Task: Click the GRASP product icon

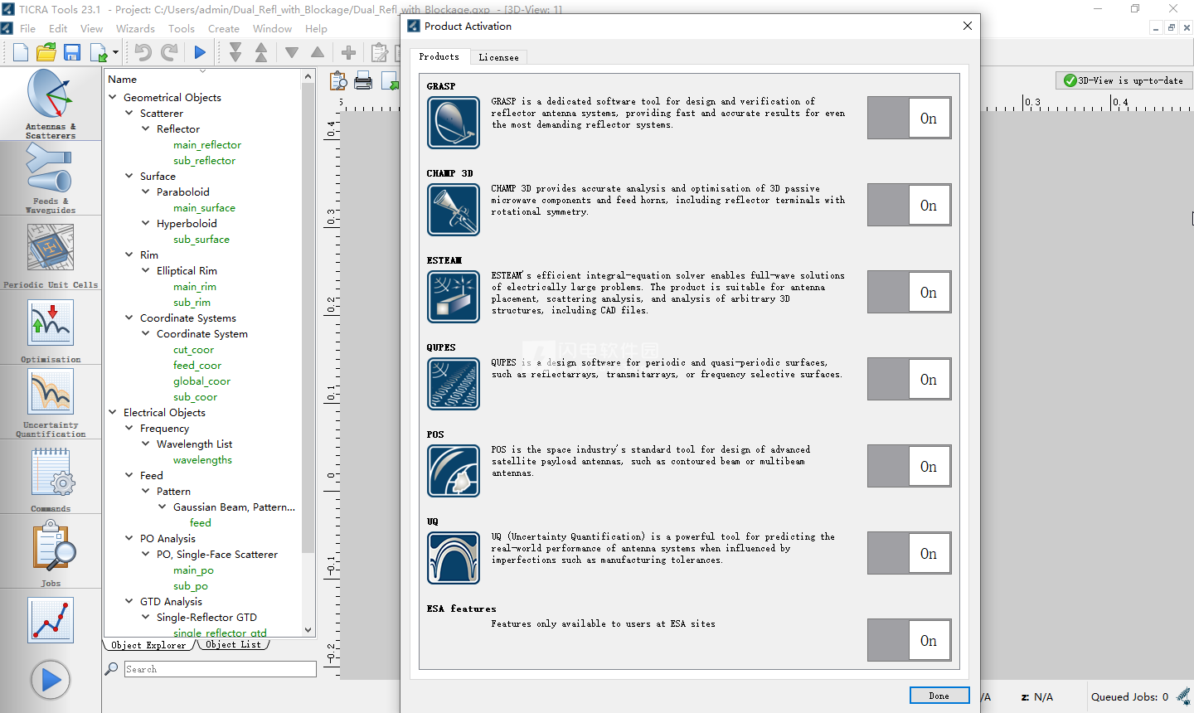Action: (454, 123)
